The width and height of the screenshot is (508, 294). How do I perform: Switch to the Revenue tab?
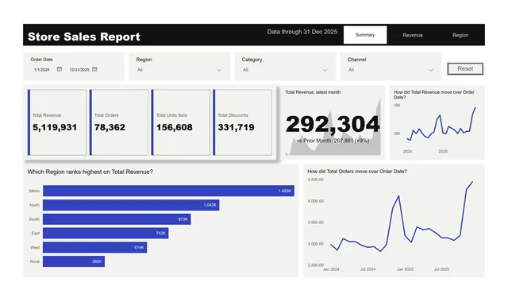click(x=413, y=35)
